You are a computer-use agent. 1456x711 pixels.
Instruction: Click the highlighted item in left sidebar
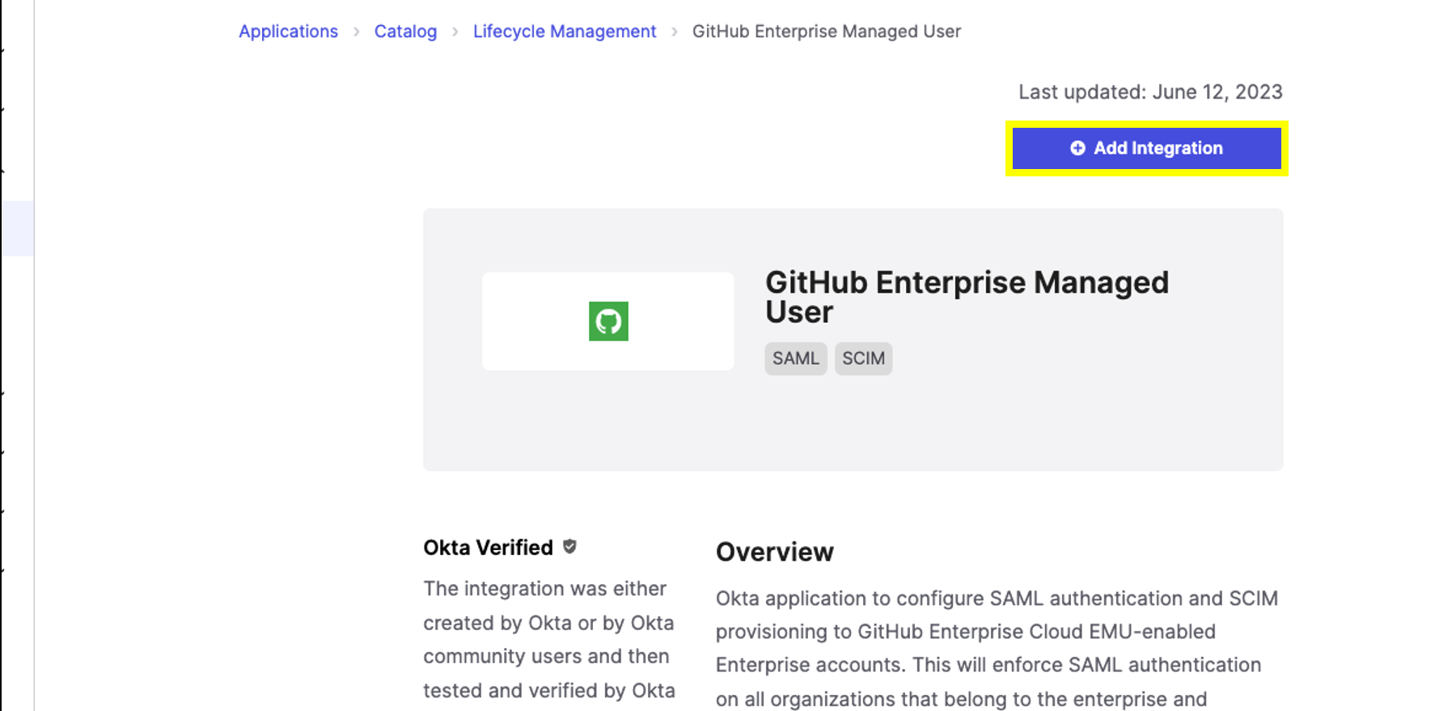17,228
